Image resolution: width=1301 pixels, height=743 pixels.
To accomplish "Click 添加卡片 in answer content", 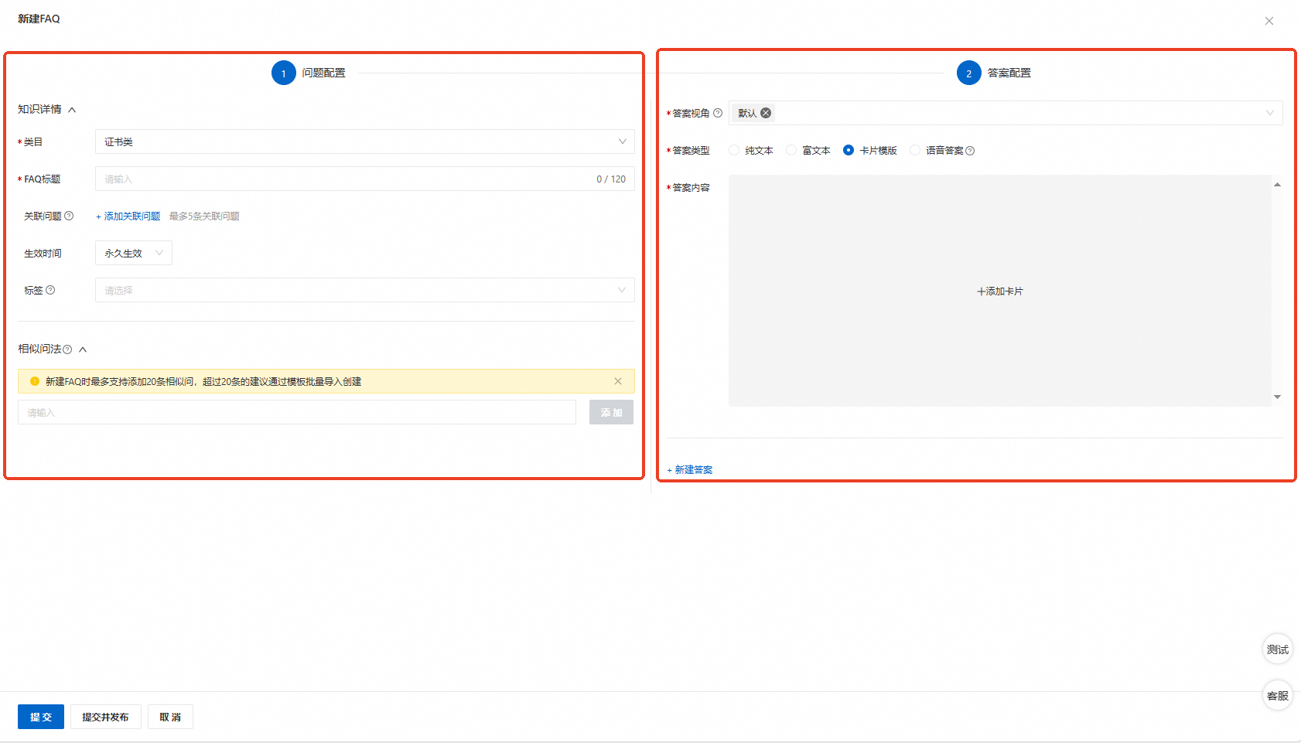I will 1000,291.
